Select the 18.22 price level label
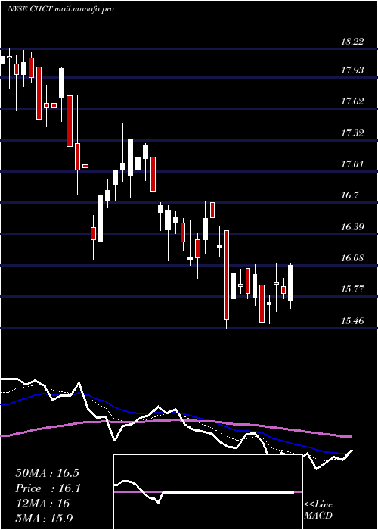This screenshot has width=378, height=530. (352, 42)
